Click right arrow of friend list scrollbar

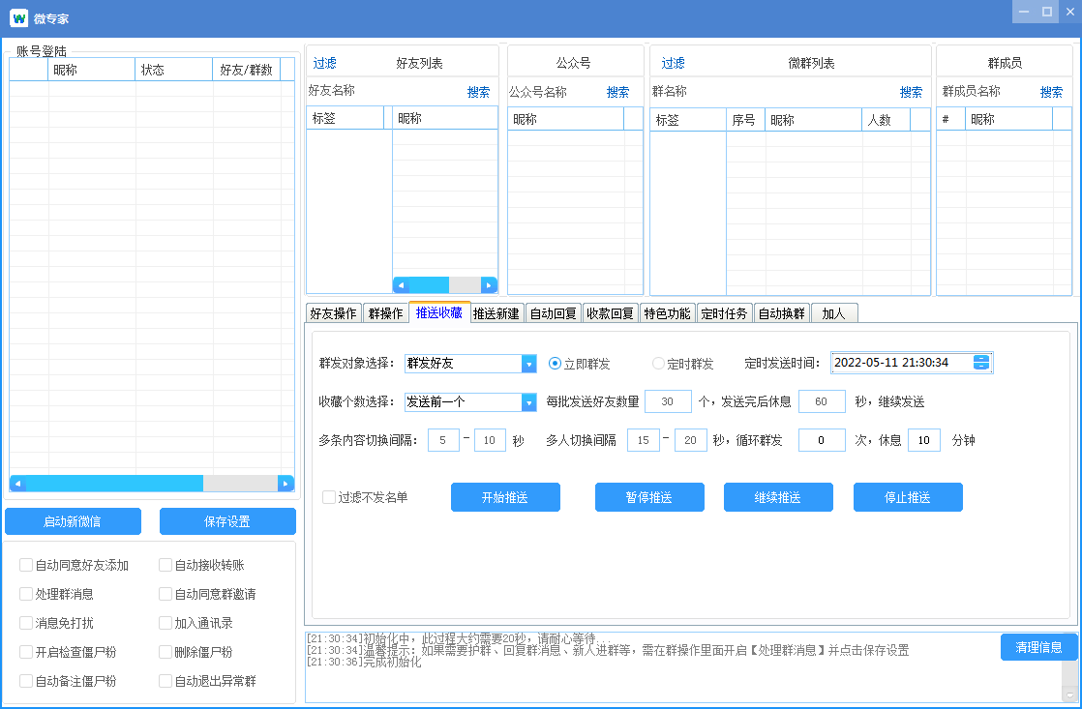click(489, 285)
